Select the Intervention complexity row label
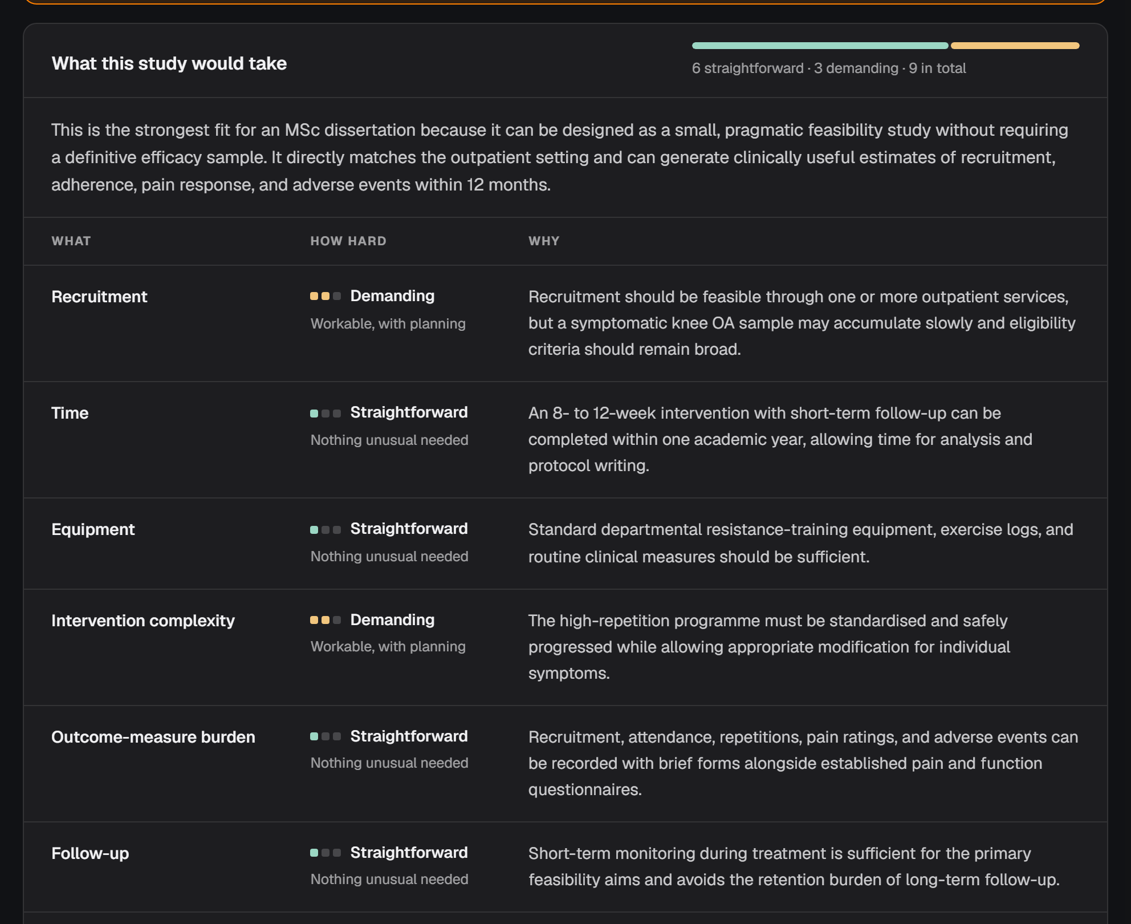The image size is (1131, 924). point(143,621)
